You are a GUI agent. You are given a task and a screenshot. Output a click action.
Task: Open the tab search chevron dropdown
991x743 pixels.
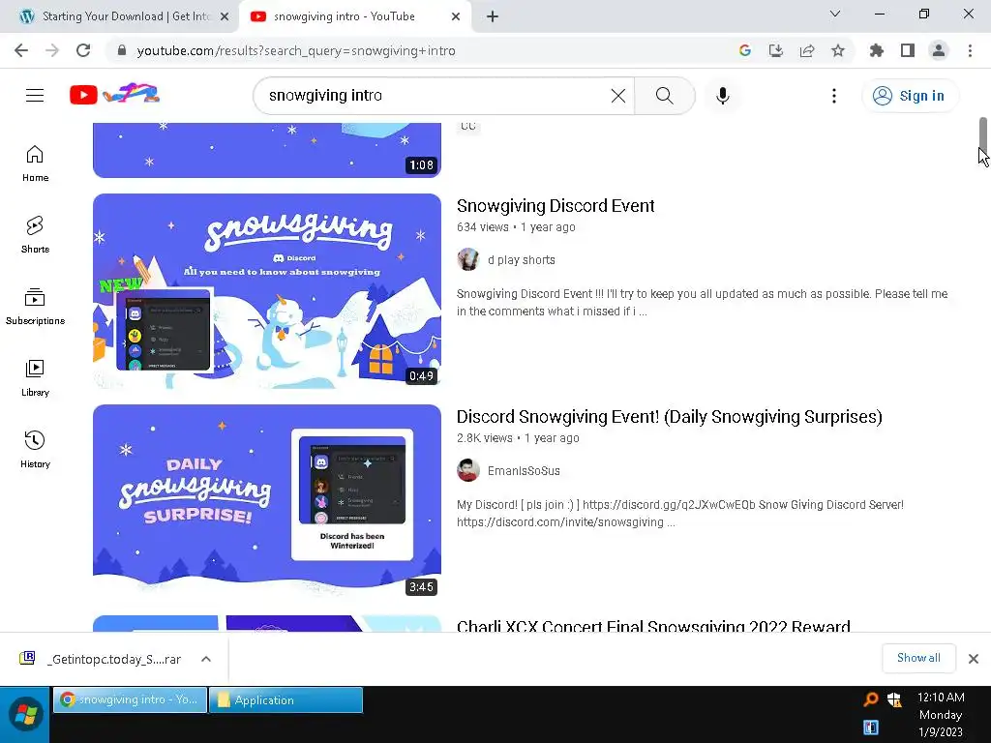[x=835, y=14]
